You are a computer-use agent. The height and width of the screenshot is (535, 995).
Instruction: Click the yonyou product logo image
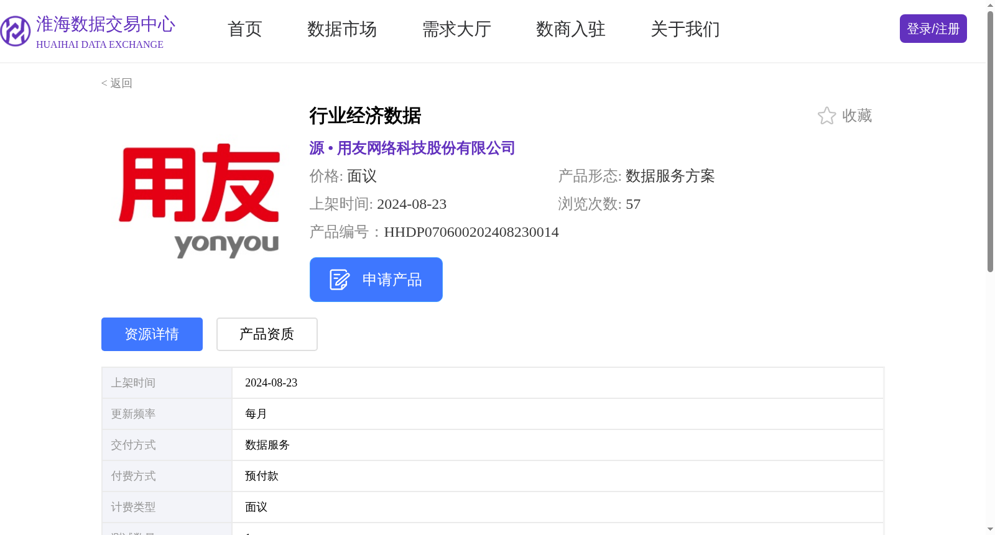(x=199, y=201)
